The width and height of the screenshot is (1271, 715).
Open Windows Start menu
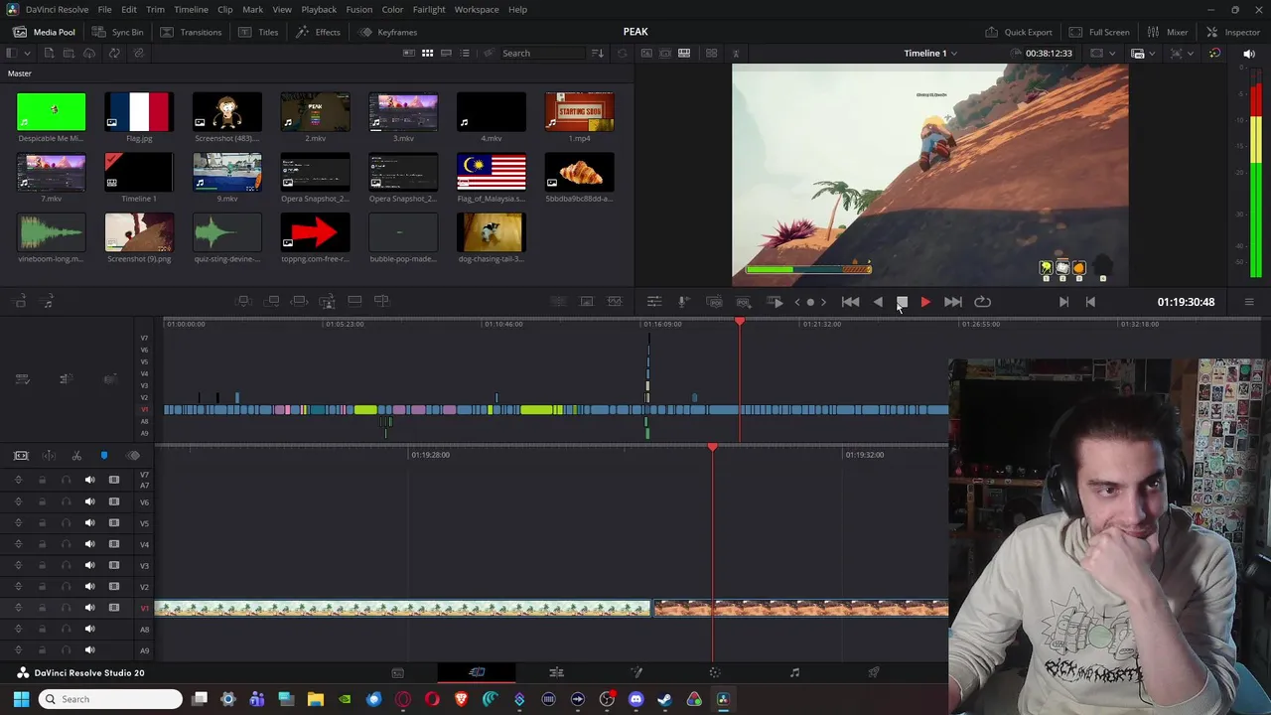22,699
